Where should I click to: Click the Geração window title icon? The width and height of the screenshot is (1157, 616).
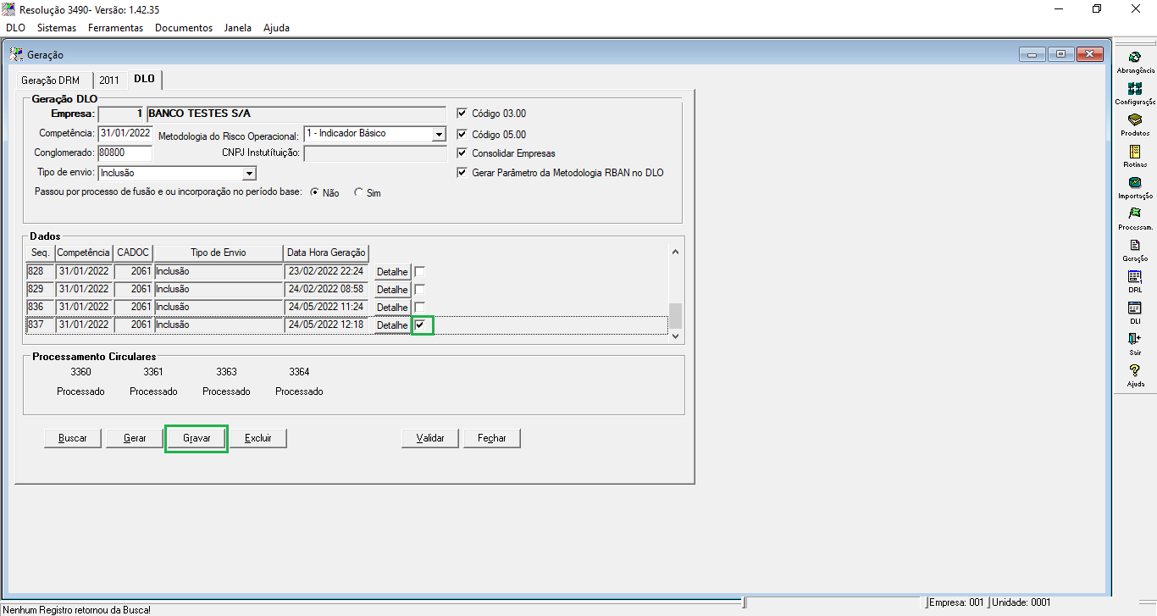coord(17,55)
